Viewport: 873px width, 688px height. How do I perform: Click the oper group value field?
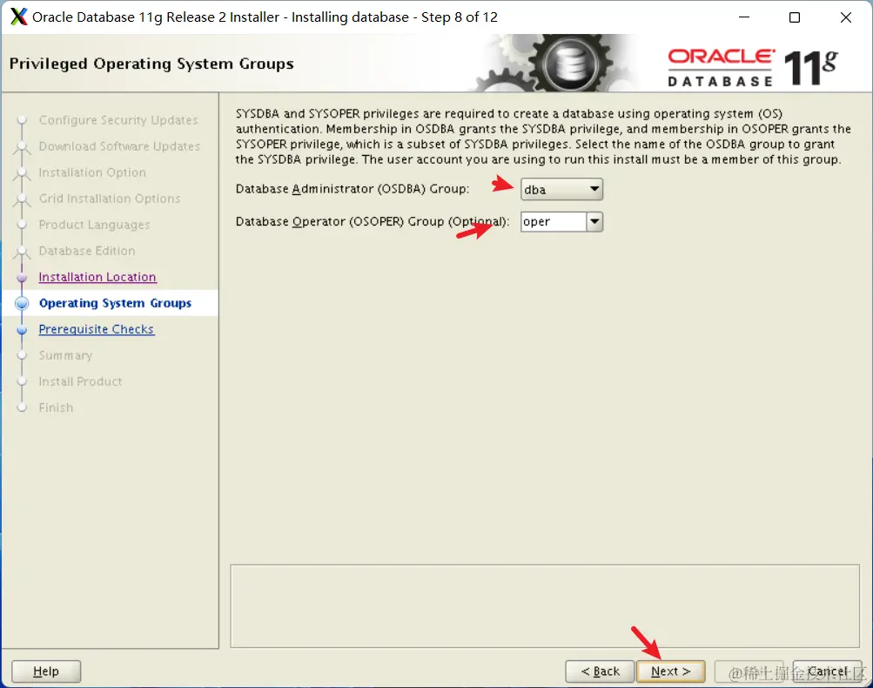point(554,222)
